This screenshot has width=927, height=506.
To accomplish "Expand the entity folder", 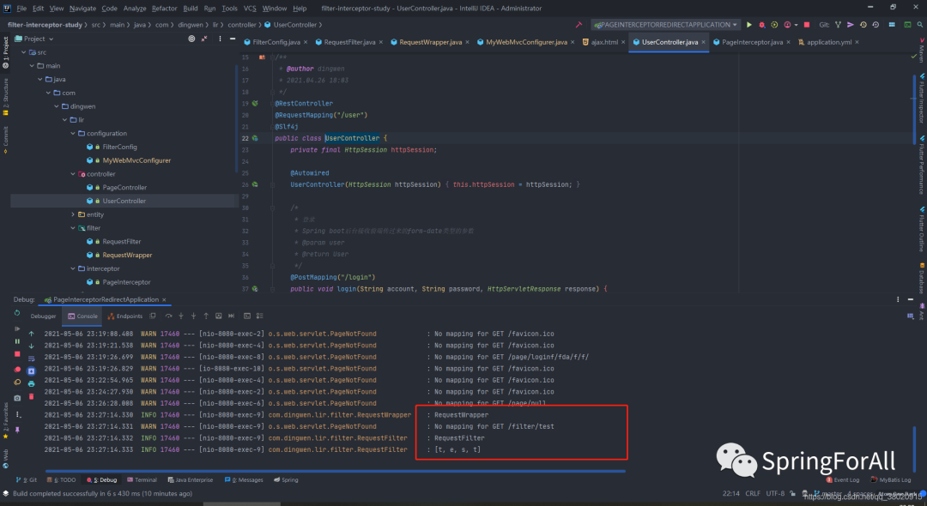I will coord(73,214).
